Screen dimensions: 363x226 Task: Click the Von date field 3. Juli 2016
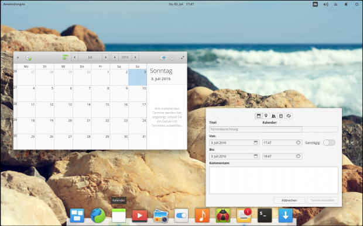(x=234, y=142)
